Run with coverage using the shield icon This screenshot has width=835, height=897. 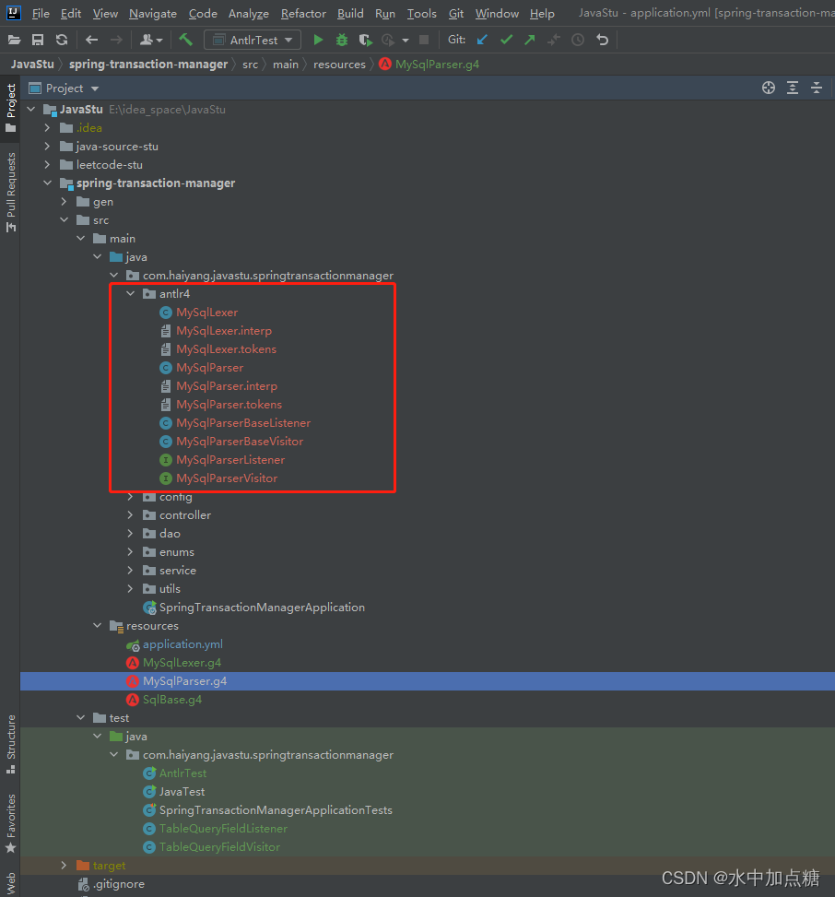pyautogui.click(x=365, y=40)
